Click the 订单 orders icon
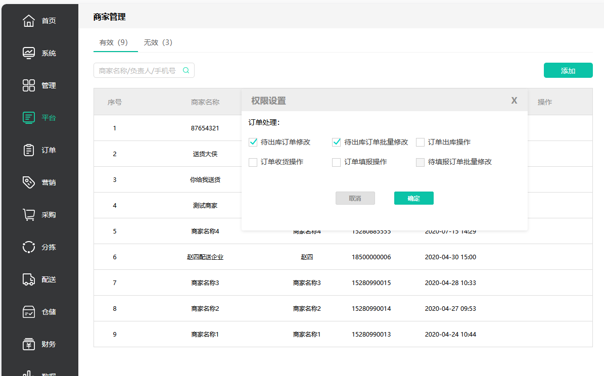Image resolution: width=604 pixels, height=376 pixels. pos(25,150)
